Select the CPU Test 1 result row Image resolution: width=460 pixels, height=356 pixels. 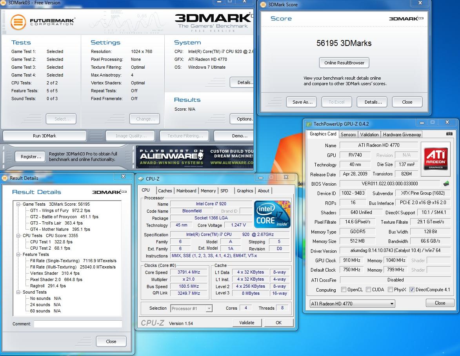(x=51, y=242)
